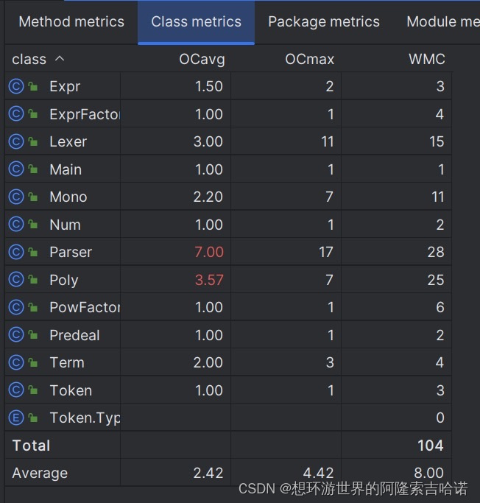The height and width of the screenshot is (503, 480).
Task: Click the class icon beside Parser
Action: point(16,252)
